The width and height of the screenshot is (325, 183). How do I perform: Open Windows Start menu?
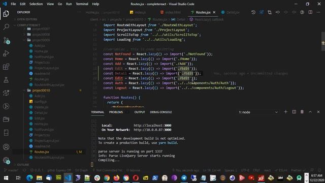pos(6,178)
